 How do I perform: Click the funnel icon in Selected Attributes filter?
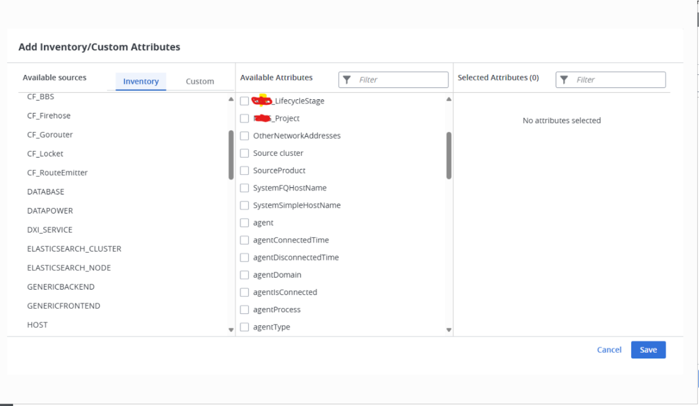tap(564, 80)
